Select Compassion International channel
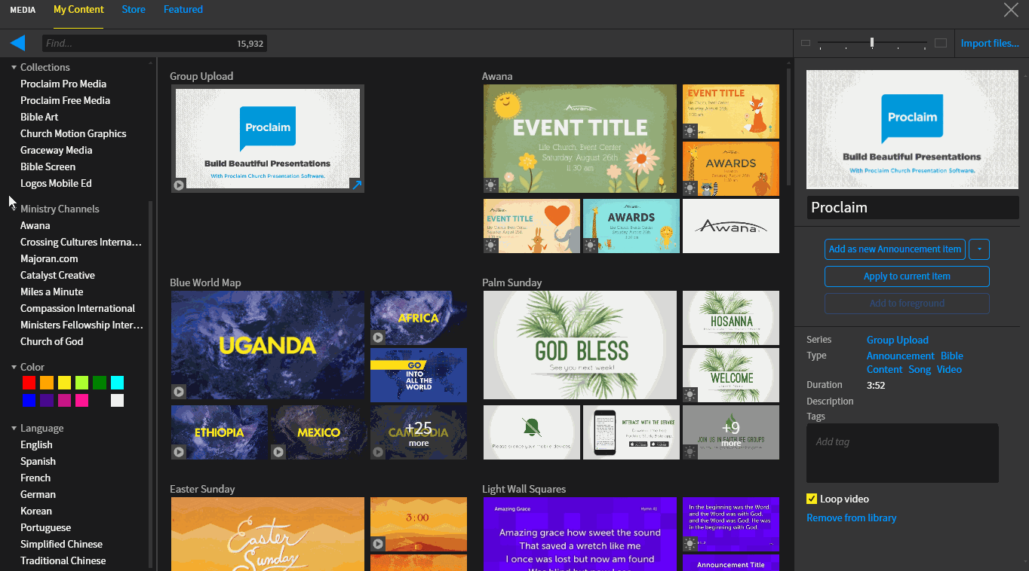Image resolution: width=1029 pixels, height=571 pixels. point(78,308)
